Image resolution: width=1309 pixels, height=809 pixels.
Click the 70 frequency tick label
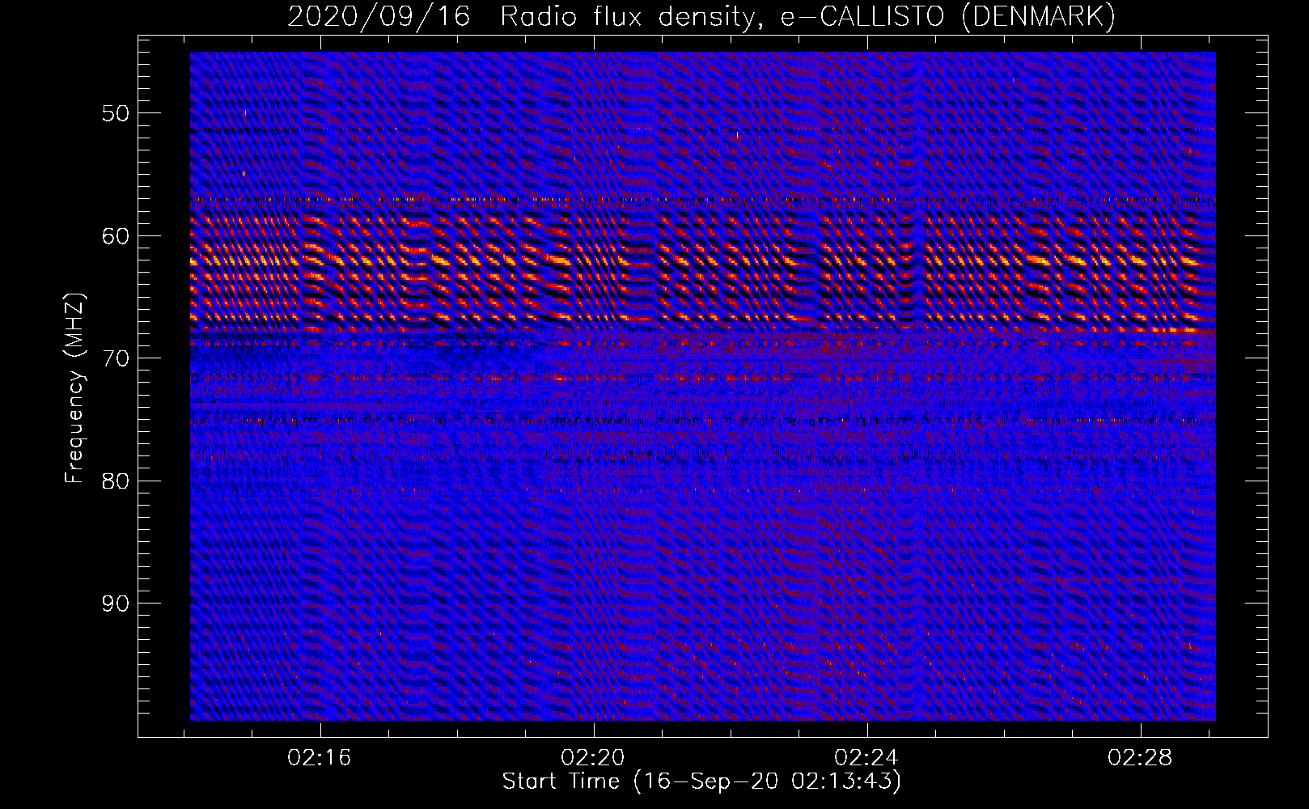(116, 358)
